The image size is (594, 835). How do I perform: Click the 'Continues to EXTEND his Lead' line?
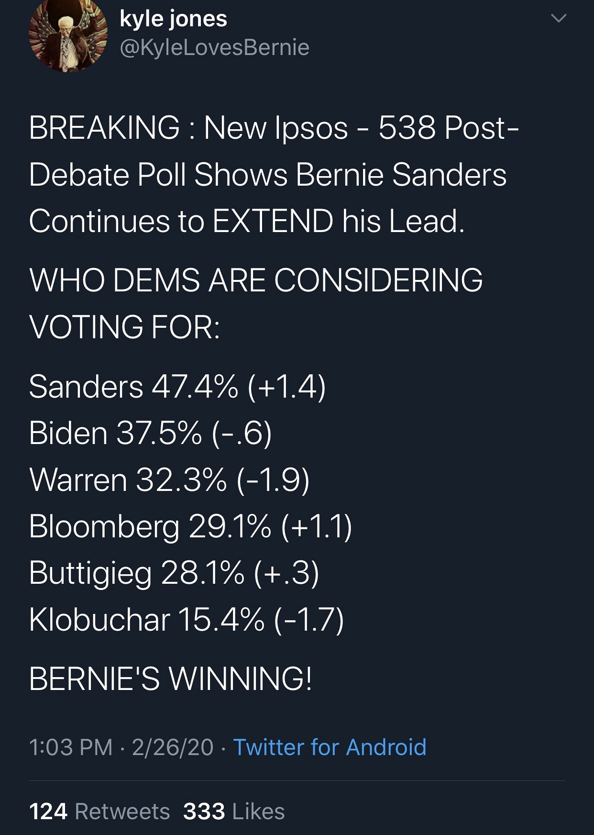coord(246,221)
